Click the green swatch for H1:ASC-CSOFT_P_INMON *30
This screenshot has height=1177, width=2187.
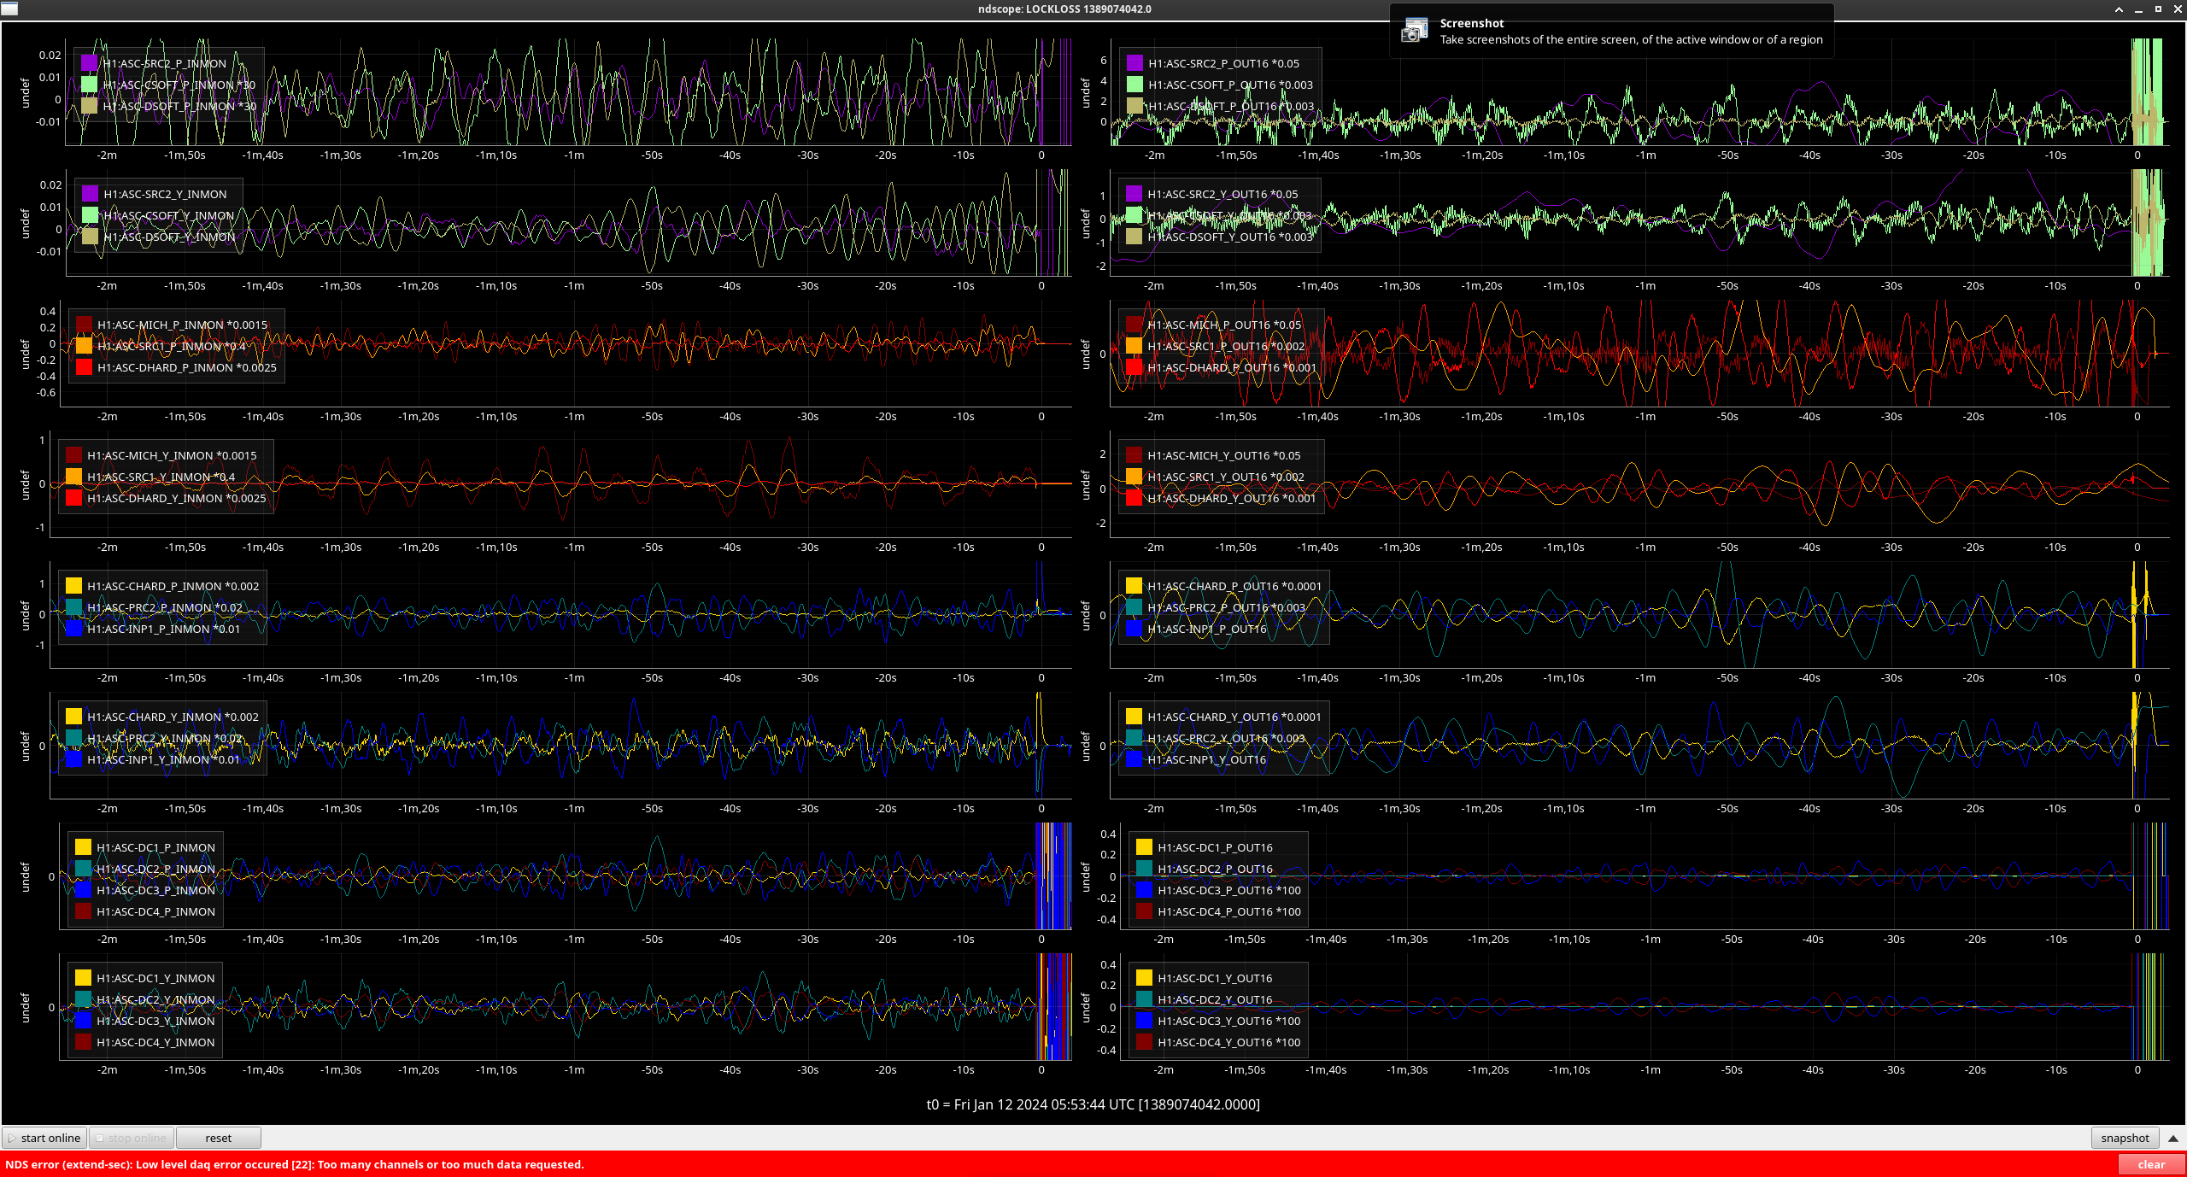[89, 85]
